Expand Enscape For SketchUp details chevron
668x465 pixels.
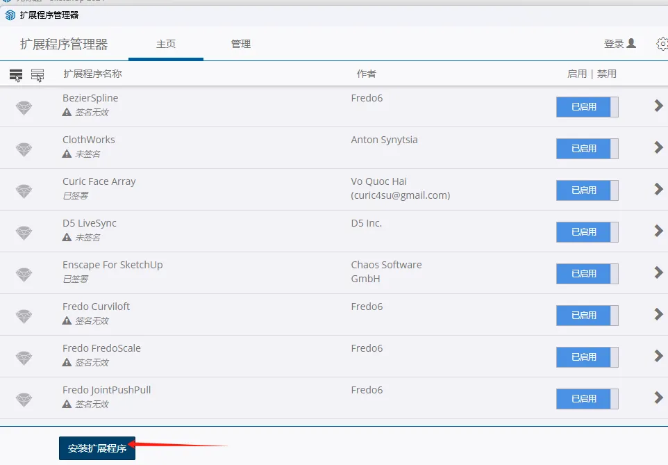659,272
